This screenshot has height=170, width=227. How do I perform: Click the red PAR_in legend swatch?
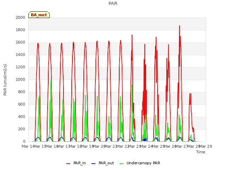[68, 164]
